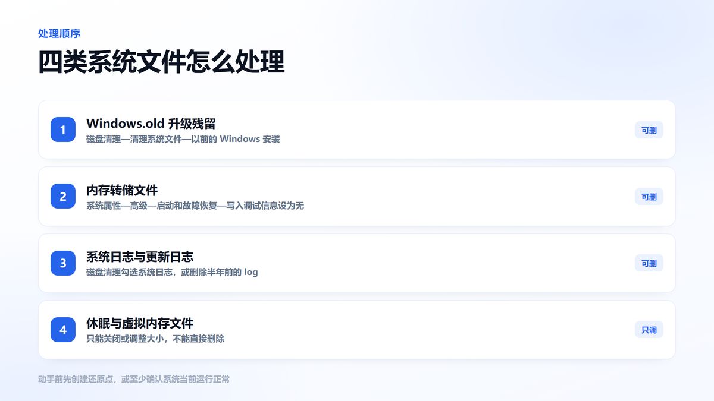The image size is (714, 401).
Task: Click 可删 tag on 系统日志与更新日志 row
Action: click(x=649, y=263)
